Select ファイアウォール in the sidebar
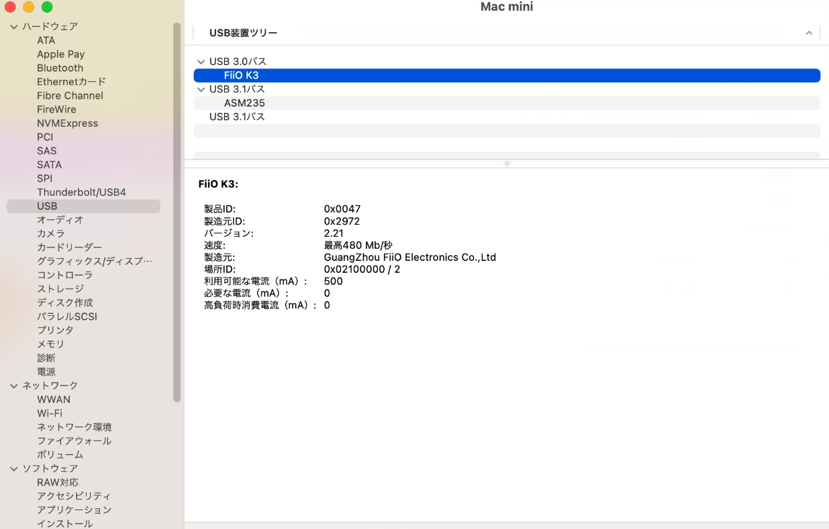The image size is (829, 529). click(74, 440)
